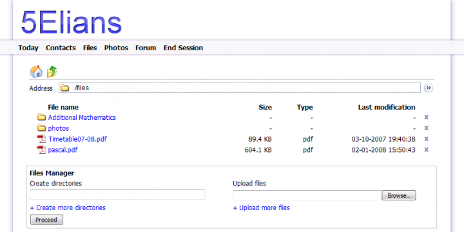
Task: Click the 5Elians site logo
Action: pyautogui.click(x=72, y=23)
